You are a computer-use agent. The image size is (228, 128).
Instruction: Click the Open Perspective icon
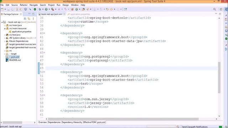tap(221, 9)
